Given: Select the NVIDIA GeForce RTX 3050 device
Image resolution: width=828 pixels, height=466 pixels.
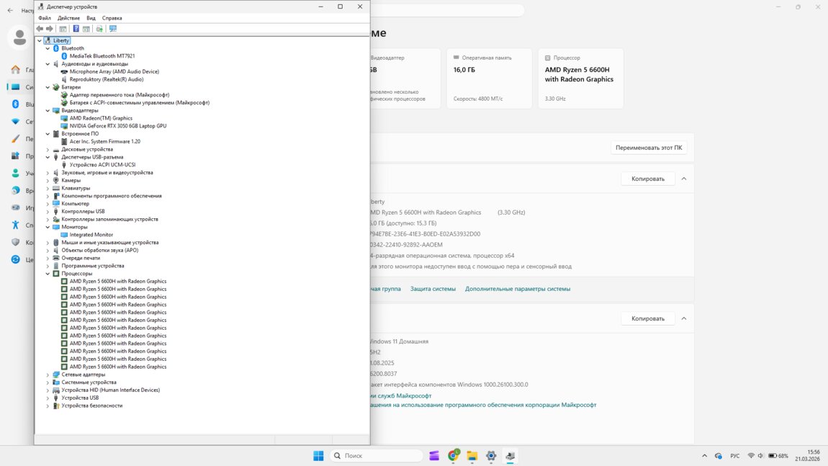Looking at the screenshot, I should [x=117, y=126].
